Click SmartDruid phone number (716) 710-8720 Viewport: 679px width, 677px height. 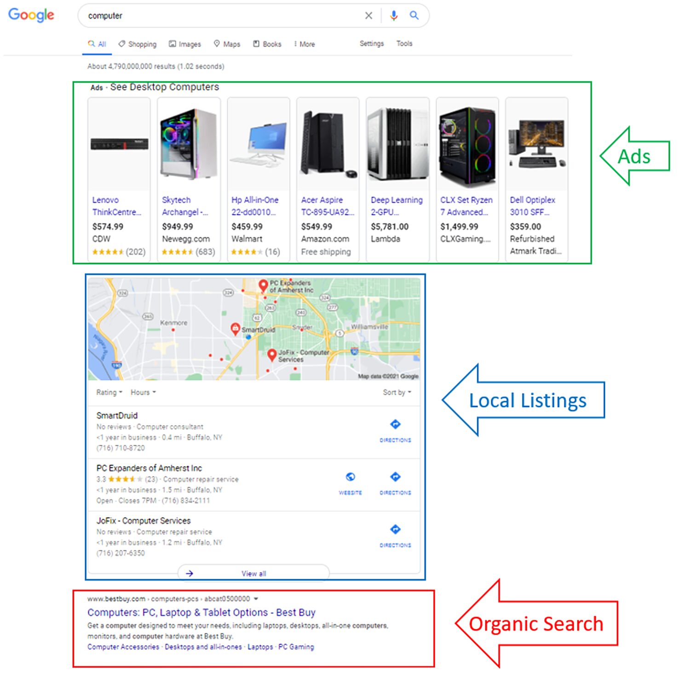(121, 448)
